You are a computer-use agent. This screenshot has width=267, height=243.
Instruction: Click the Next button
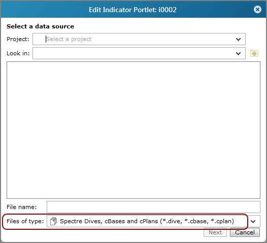pos(215,232)
